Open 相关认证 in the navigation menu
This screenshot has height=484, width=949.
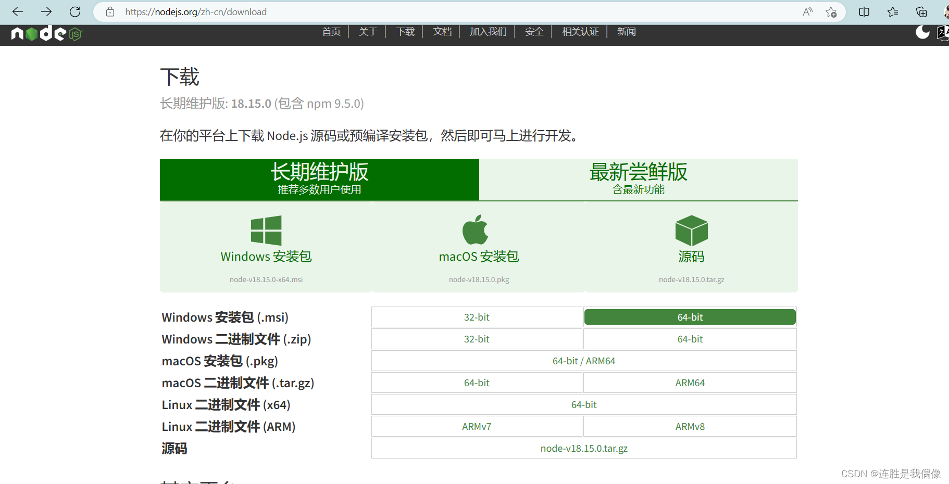pos(580,32)
